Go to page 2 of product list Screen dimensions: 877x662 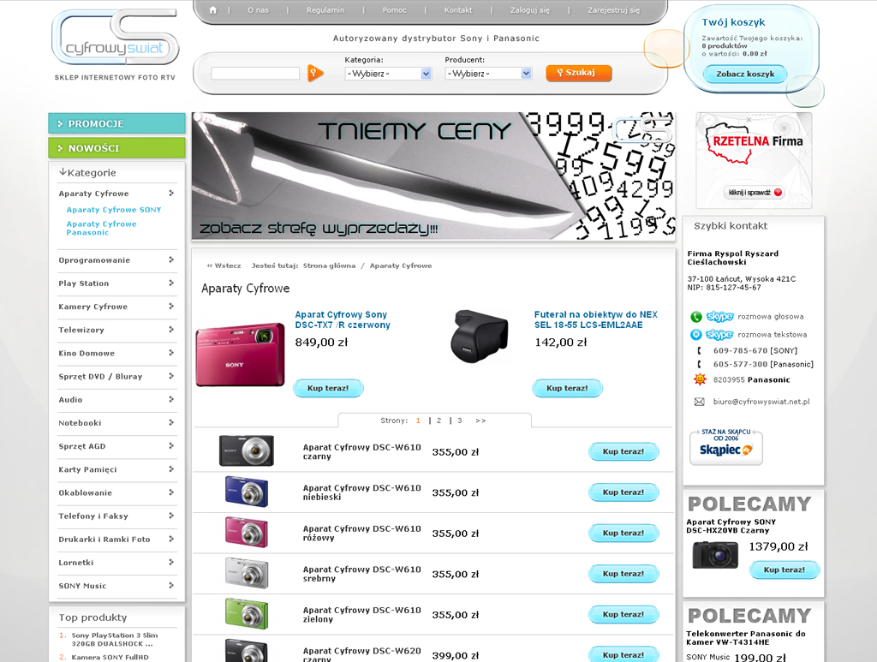pos(439,420)
